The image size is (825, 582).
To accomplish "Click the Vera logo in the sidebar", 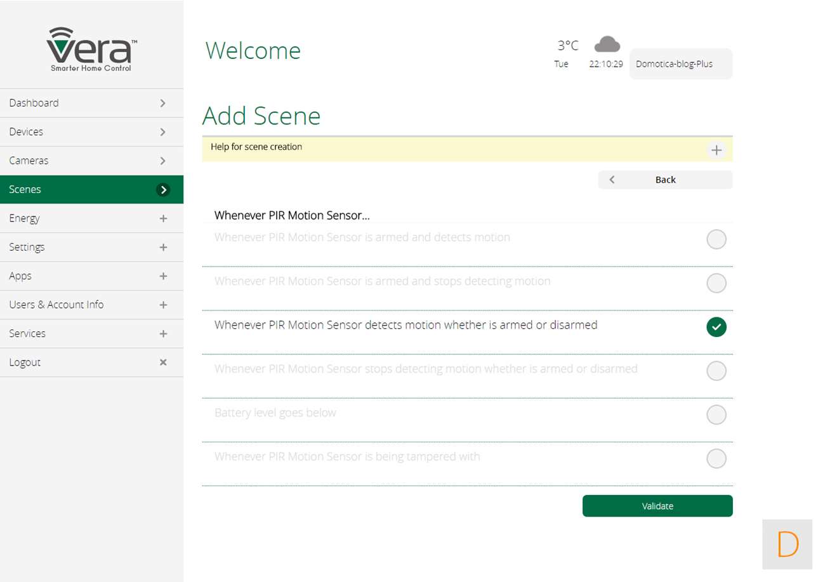I will [91, 49].
